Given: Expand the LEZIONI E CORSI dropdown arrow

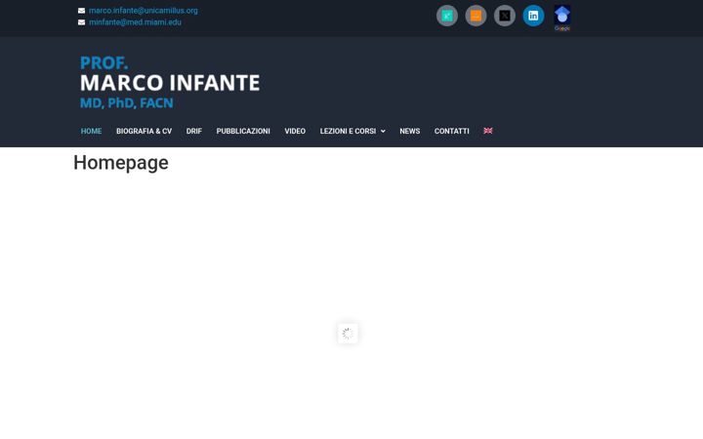Looking at the screenshot, I should click(383, 132).
